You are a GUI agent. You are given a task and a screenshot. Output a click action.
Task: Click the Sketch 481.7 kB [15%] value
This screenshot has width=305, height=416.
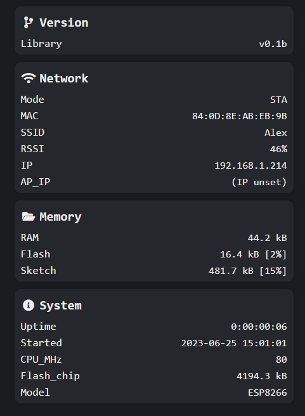[x=248, y=271]
